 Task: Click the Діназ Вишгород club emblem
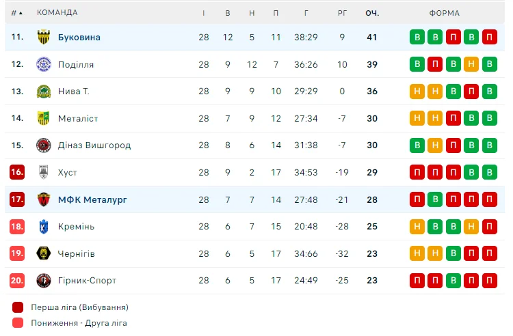coord(44,145)
